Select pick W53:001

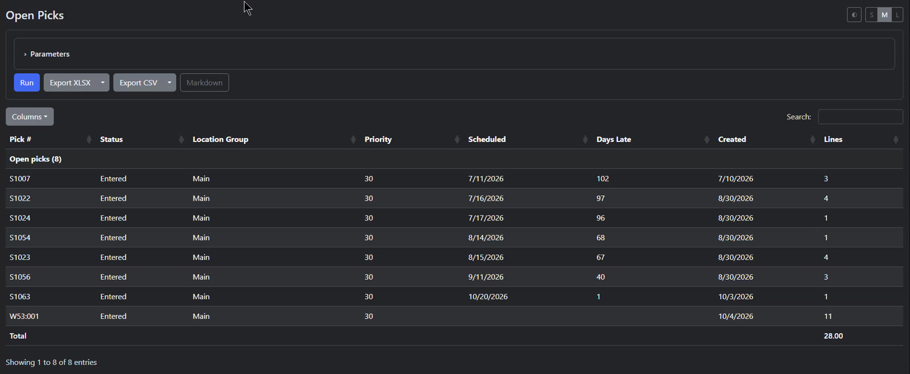pyautogui.click(x=24, y=316)
